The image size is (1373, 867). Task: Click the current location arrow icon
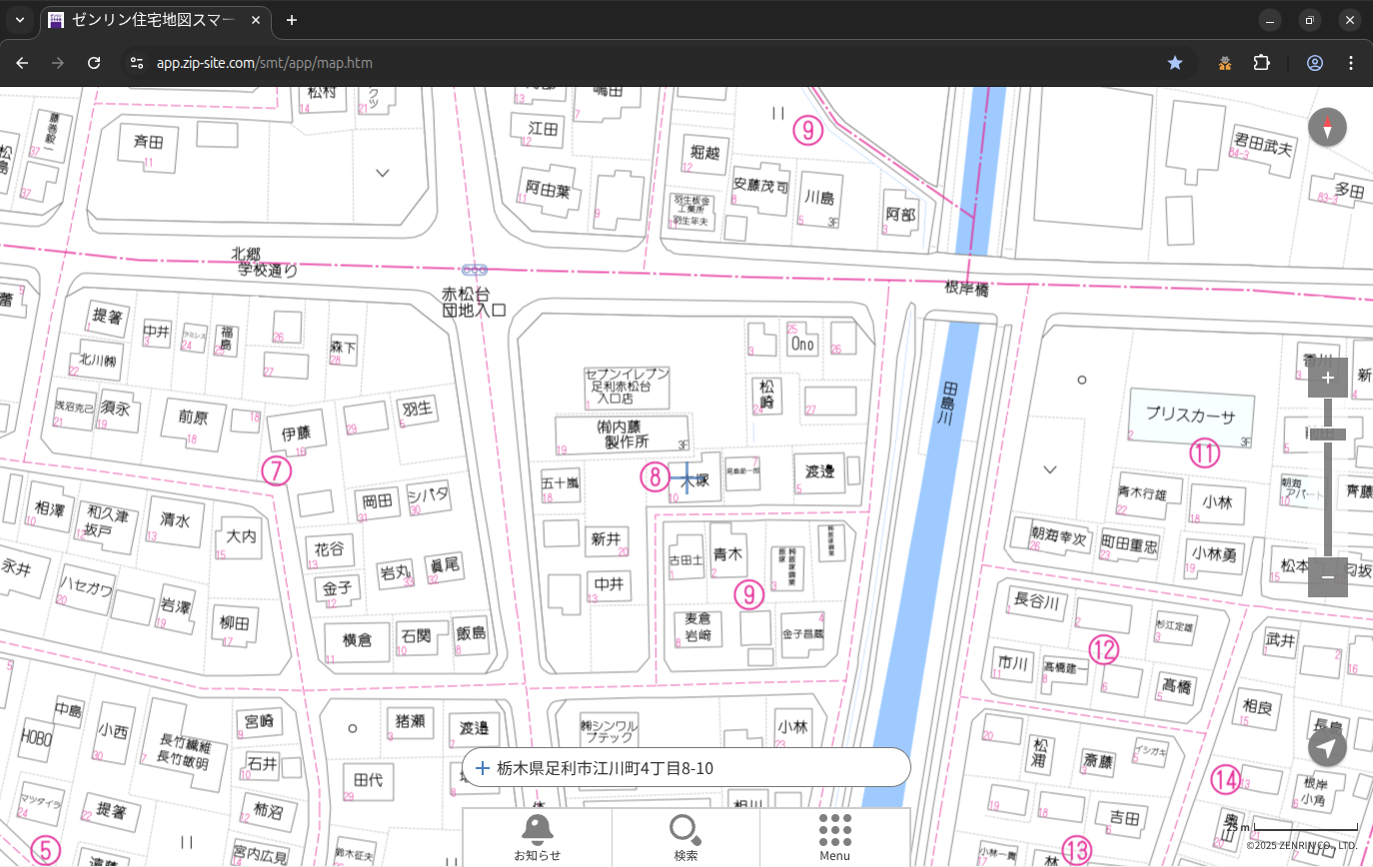[x=1327, y=748]
